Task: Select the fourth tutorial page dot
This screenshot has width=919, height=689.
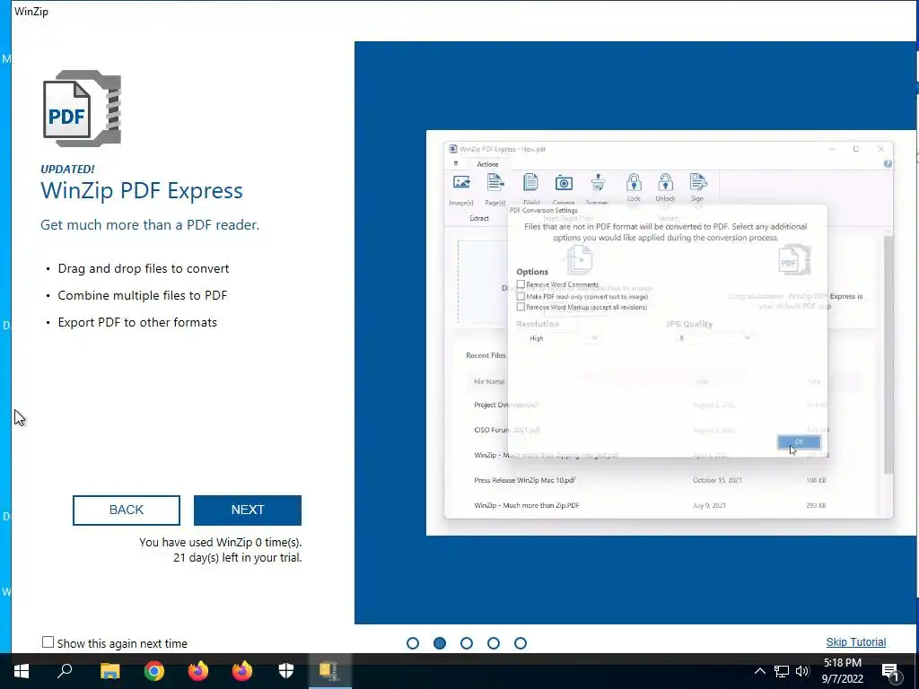Action: [x=494, y=643]
